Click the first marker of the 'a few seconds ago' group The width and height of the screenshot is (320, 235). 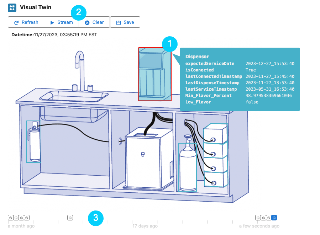coord(258,218)
